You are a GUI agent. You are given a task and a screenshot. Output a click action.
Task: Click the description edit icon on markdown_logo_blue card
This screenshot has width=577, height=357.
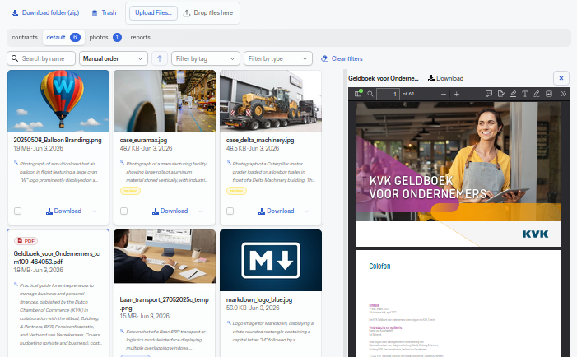pos(229,322)
